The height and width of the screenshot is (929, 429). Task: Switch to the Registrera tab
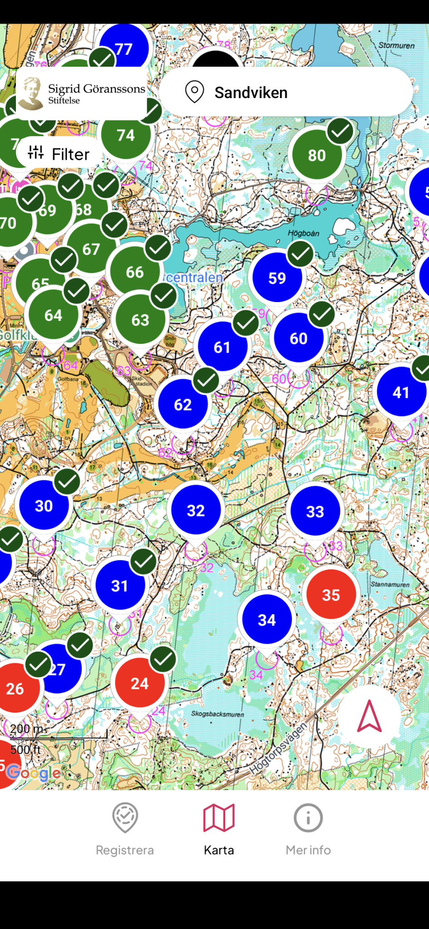(125, 829)
